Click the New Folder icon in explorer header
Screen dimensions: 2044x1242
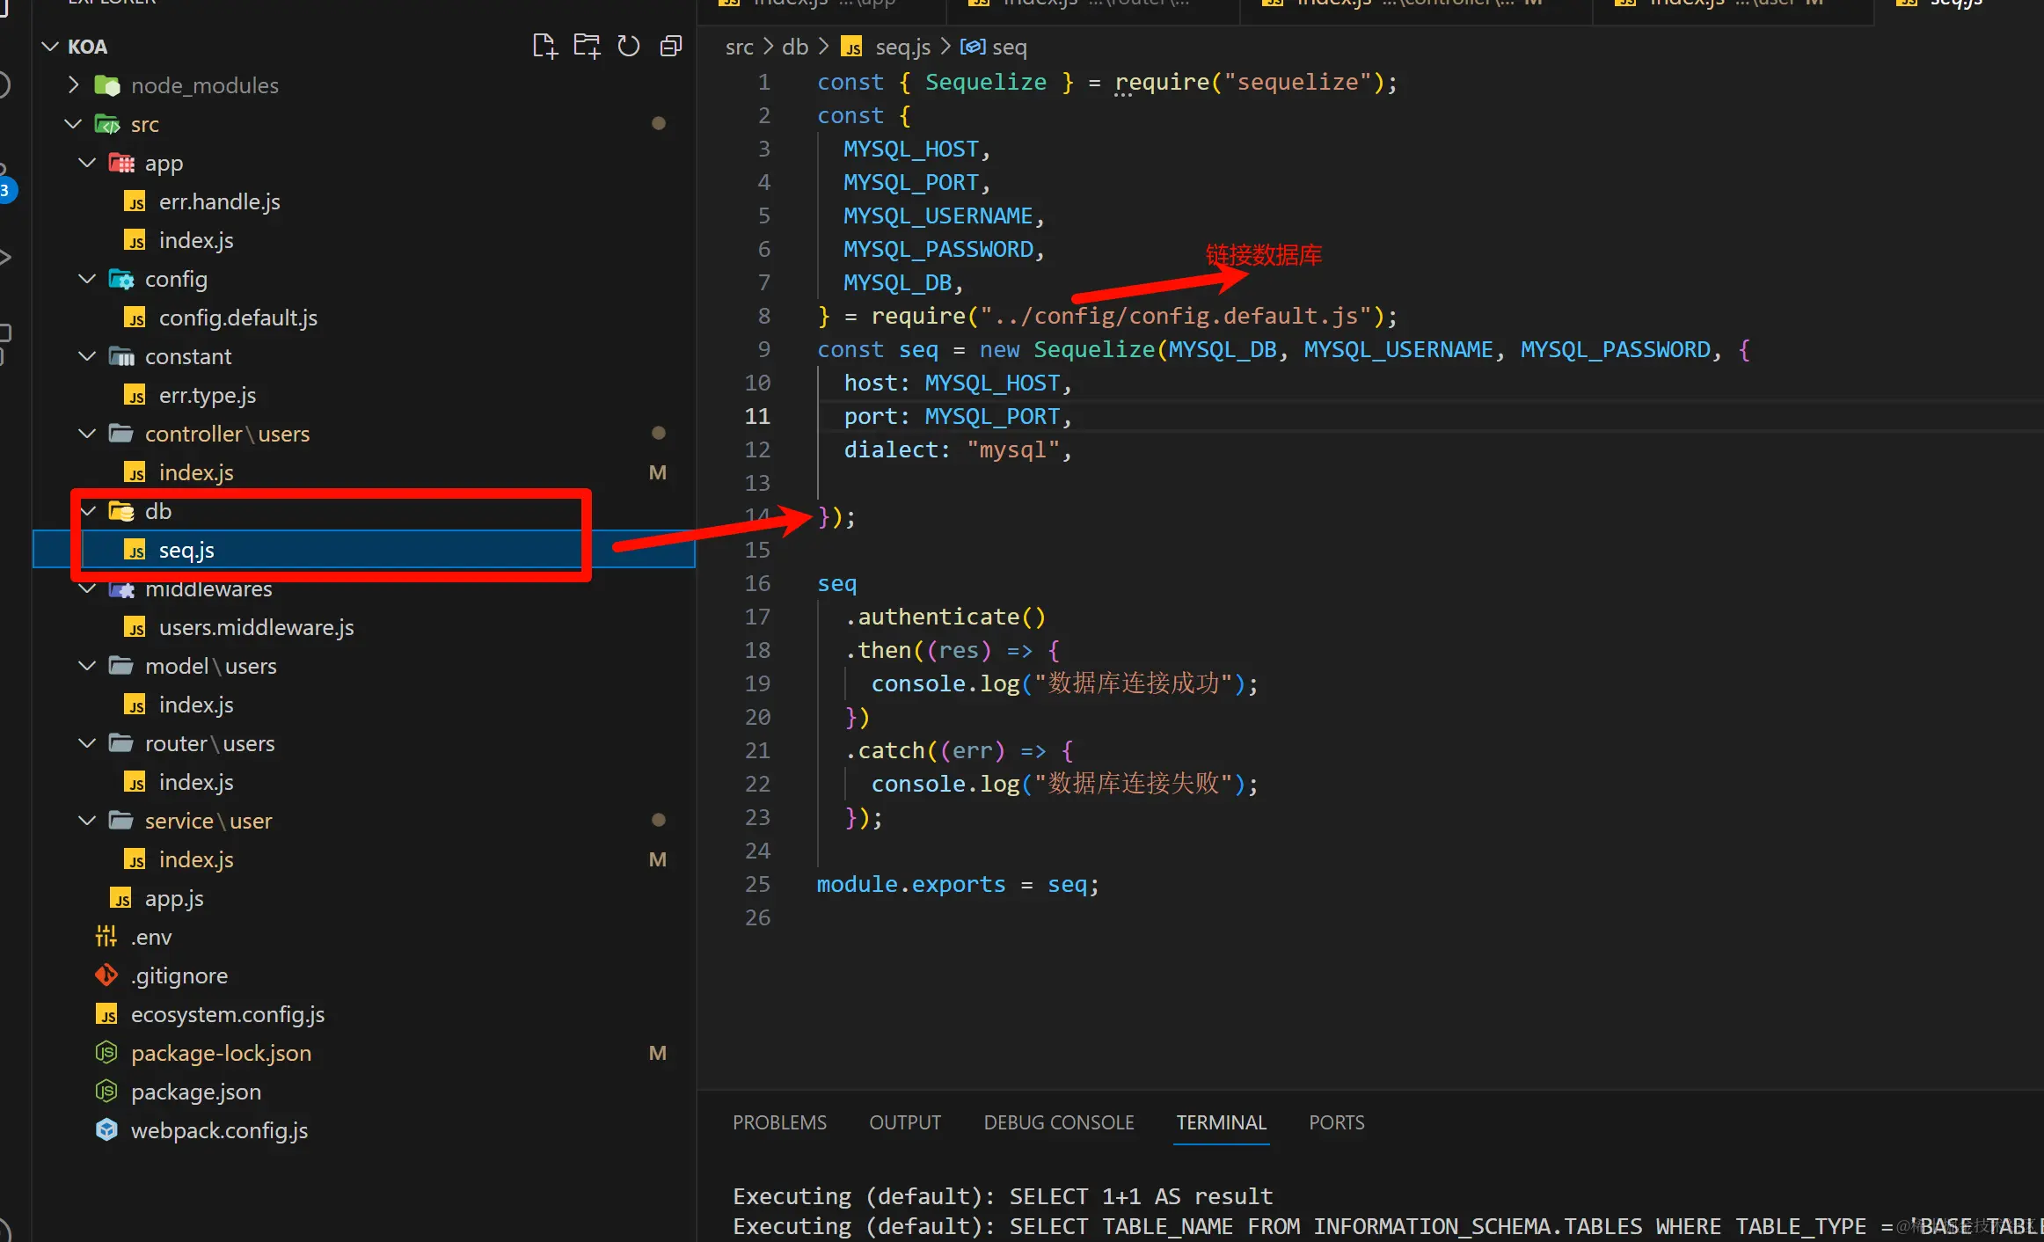pos(587,46)
